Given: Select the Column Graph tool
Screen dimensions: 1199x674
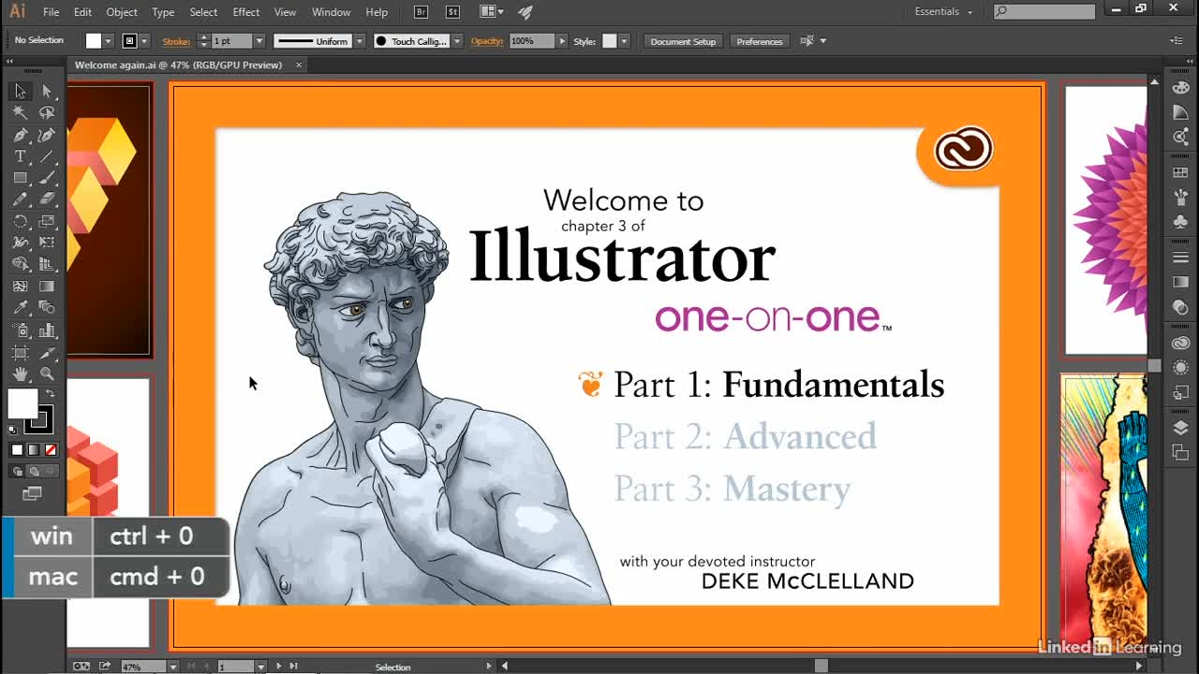Looking at the screenshot, I should 47,330.
